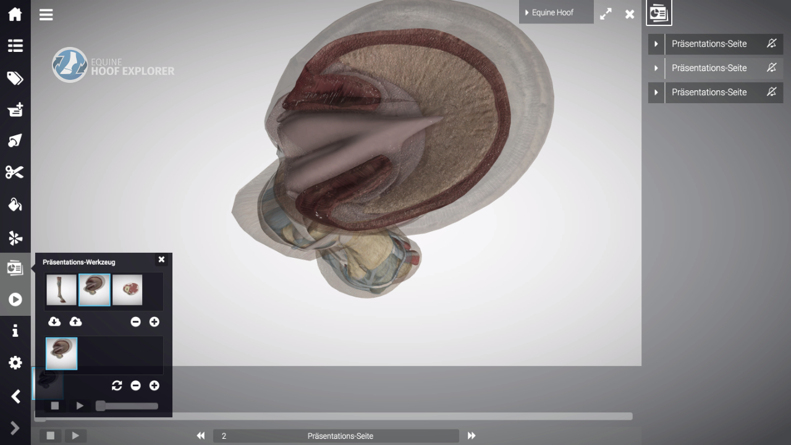Play animation in the Präsentations-Werkzeug popup
The height and width of the screenshot is (445, 791).
[x=80, y=406]
